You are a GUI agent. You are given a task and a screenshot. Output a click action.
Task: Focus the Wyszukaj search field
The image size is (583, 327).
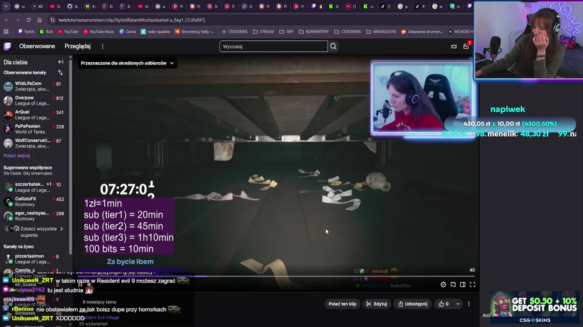tap(273, 46)
